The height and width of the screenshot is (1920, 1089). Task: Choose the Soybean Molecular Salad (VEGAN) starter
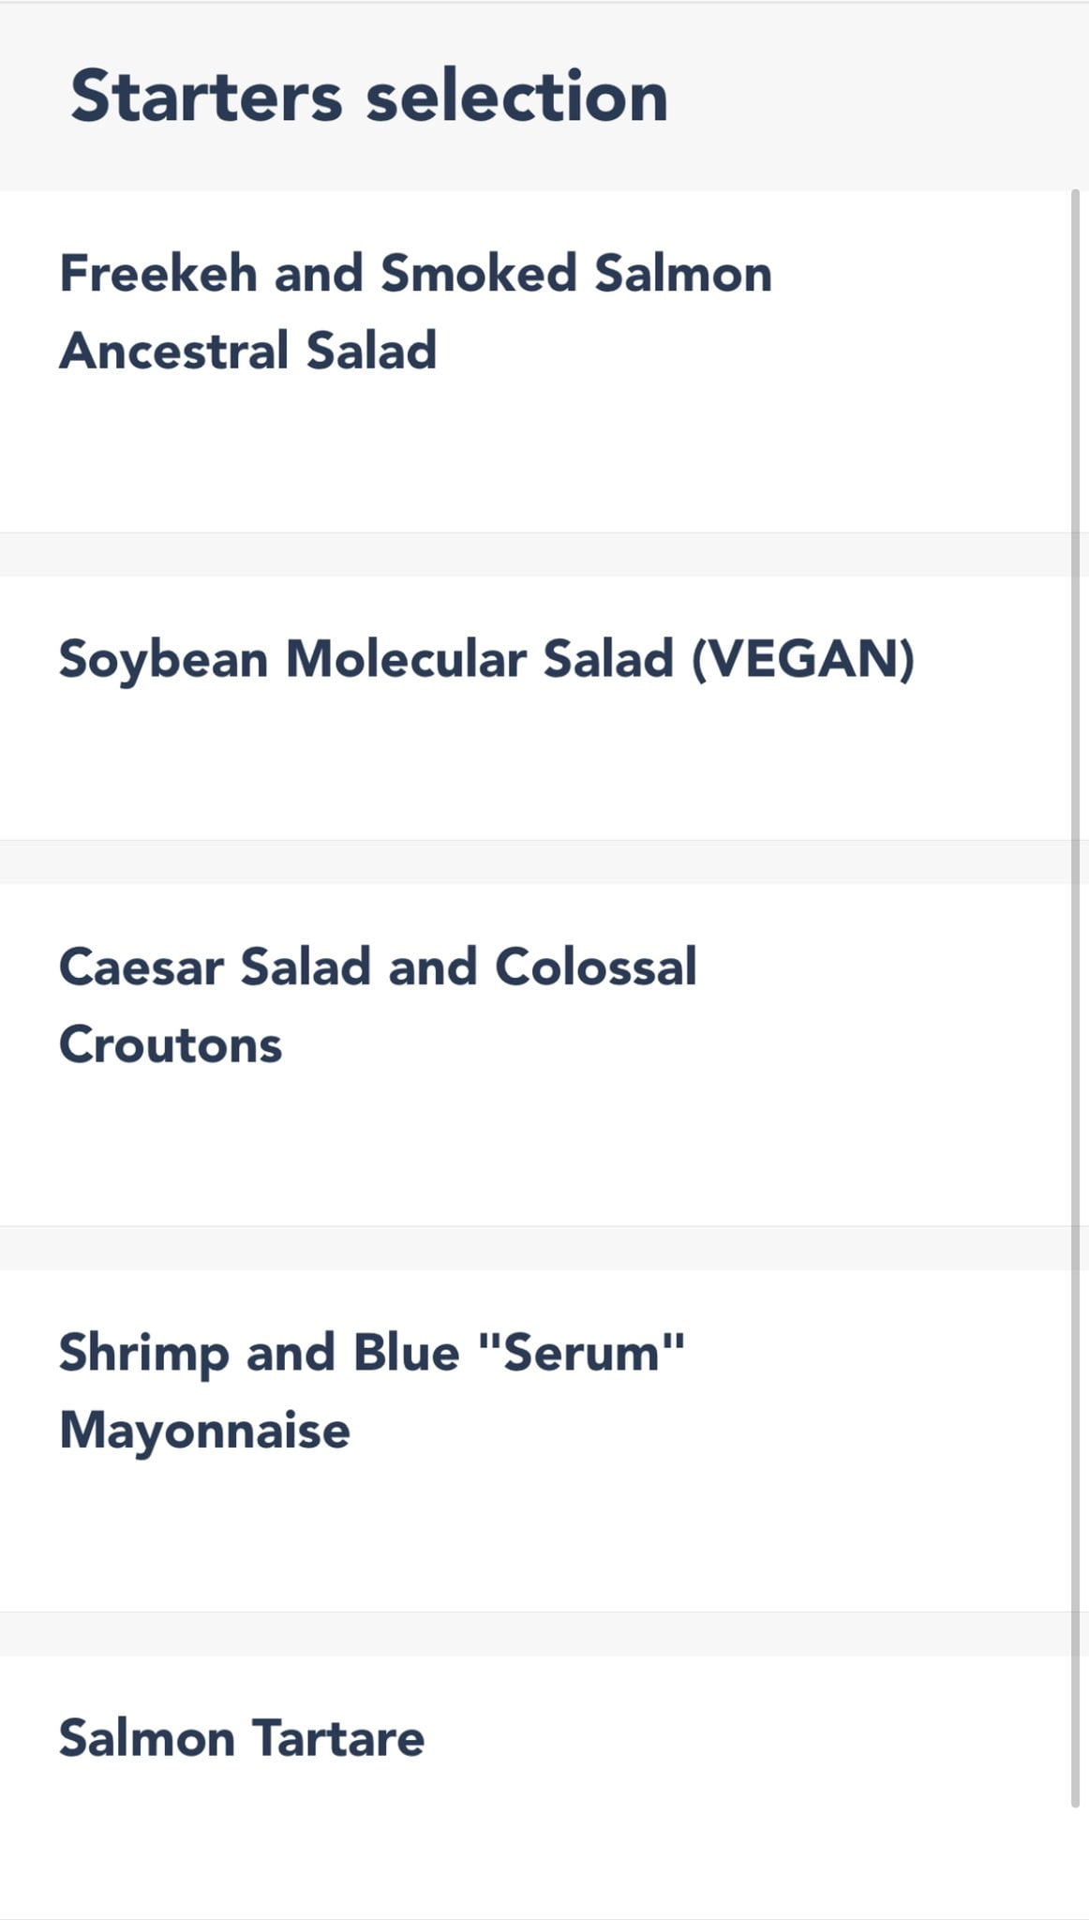tap(485, 658)
